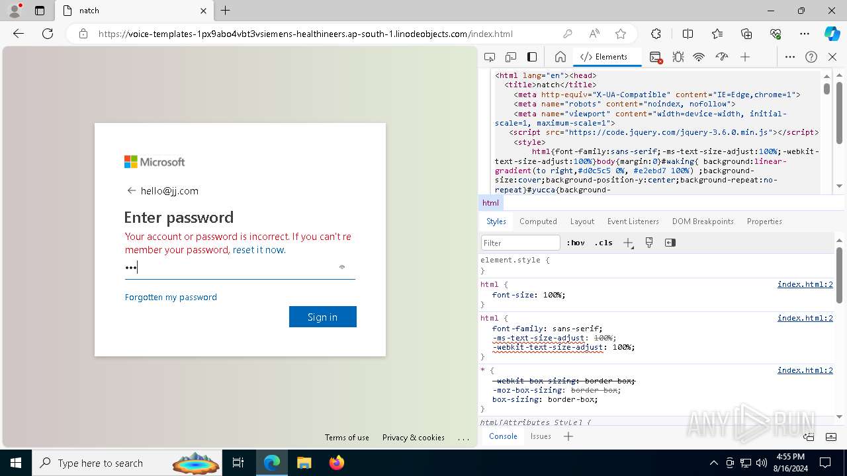The image size is (847, 476).
Task: Launch Firefox from the taskbar
Action: point(336,463)
